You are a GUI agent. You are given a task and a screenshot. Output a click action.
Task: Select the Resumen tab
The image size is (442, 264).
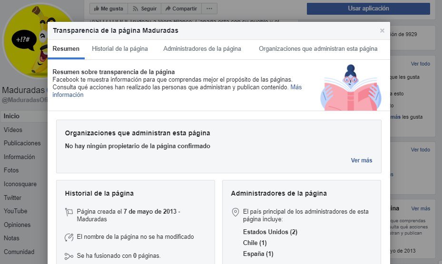click(x=66, y=49)
